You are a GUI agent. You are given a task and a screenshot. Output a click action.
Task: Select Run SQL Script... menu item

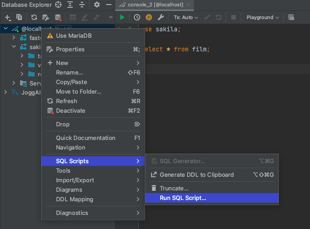click(183, 198)
